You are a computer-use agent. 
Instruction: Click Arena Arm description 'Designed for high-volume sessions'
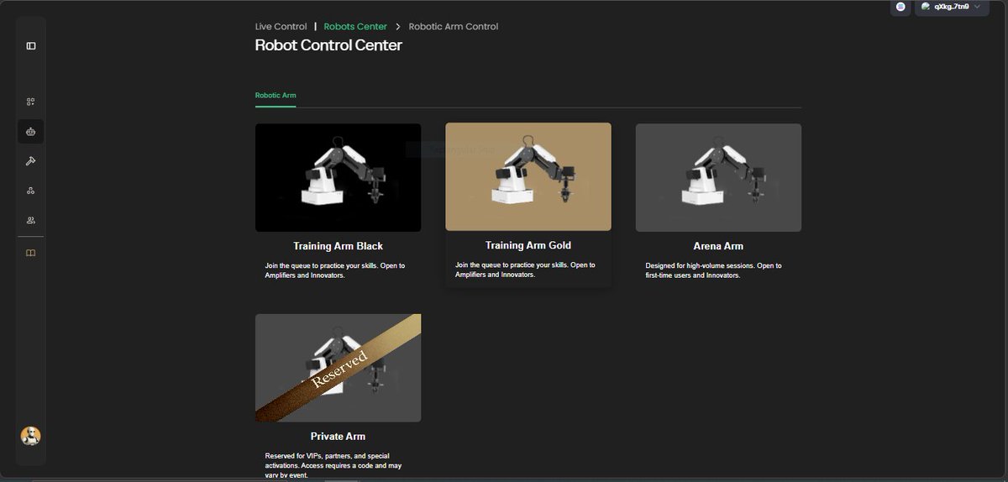click(x=714, y=270)
